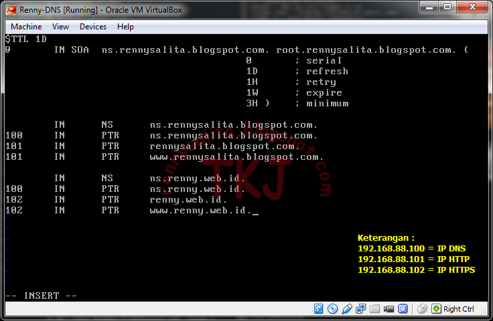493x321 pixels.
Task: Click the Right Ctrl host key label
Action: click(x=458, y=309)
